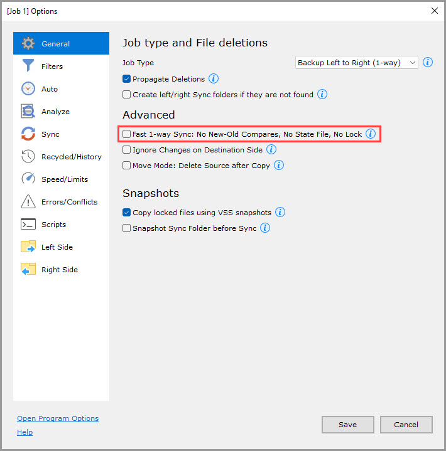
Task: Uncheck Copy locked files using VSS snapshots
Action: [127, 213]
